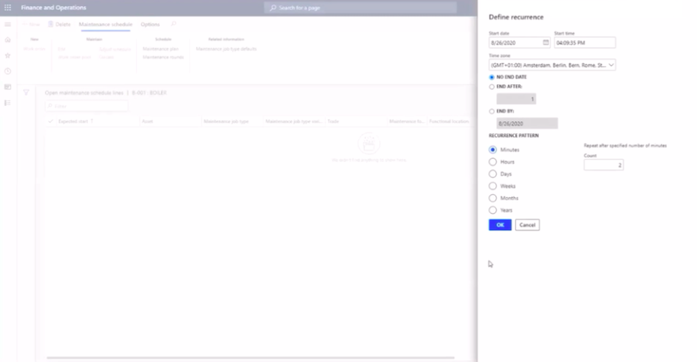
Task: Open Workspaces icon in sidebar
Action: (8, 87)
